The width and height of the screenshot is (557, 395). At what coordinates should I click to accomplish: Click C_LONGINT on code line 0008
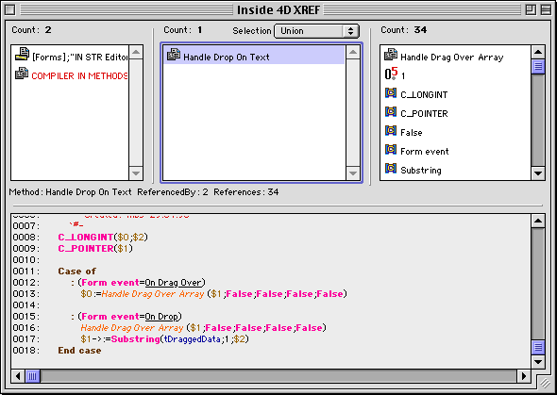pyautogui.click(x=86, y=237)
